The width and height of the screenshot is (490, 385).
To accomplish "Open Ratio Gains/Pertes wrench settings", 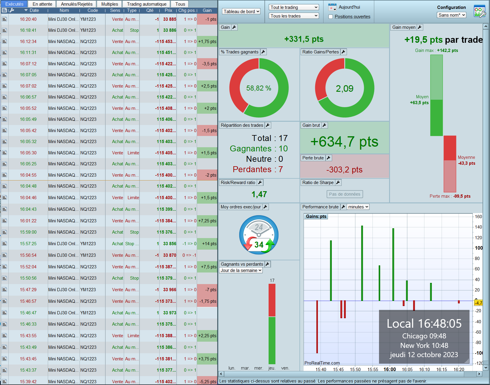I will click(343, 52).
